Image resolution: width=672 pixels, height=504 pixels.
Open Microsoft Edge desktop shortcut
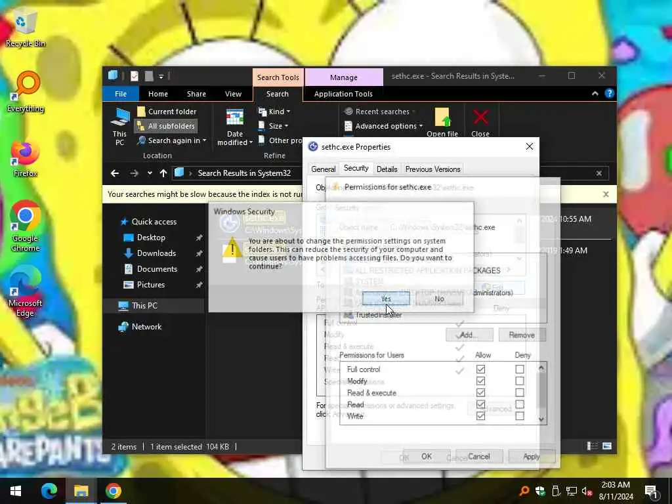(26, 291)
